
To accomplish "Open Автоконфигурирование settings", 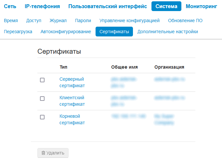I will tap(66, 32).
